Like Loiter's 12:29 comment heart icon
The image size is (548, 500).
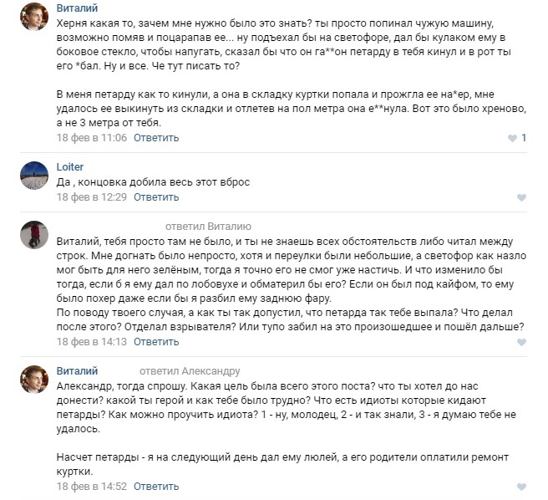(x=521, y=197)
